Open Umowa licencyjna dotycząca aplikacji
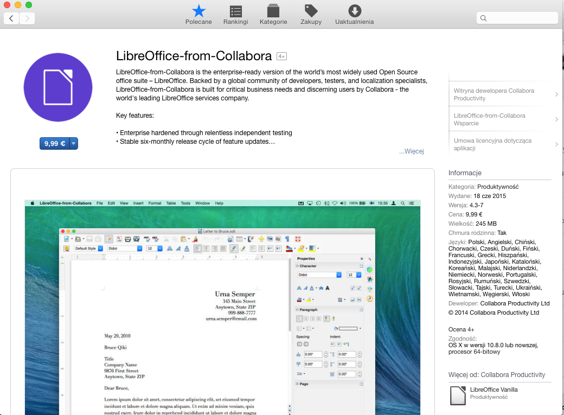 [503, 144]
